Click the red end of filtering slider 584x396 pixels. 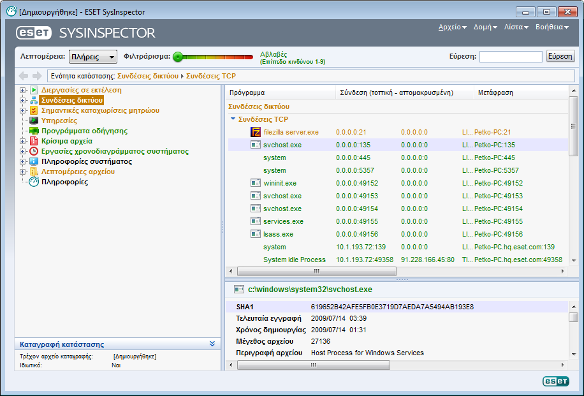point(249,57)
